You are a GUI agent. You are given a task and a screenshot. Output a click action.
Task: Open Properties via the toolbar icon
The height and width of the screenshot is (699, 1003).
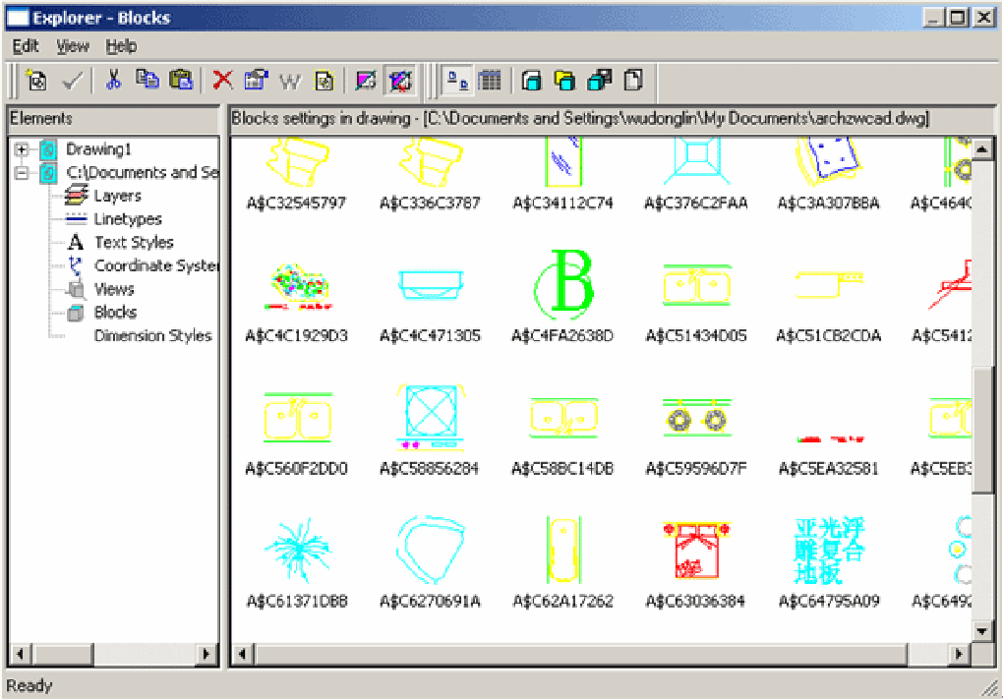pos(257,80)
